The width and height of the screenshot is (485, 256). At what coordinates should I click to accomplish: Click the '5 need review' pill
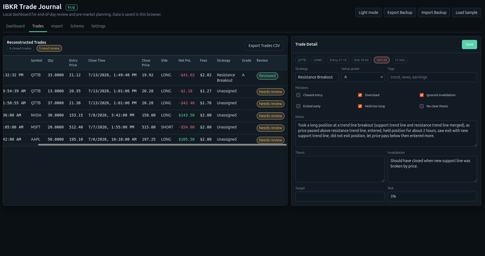49,48
